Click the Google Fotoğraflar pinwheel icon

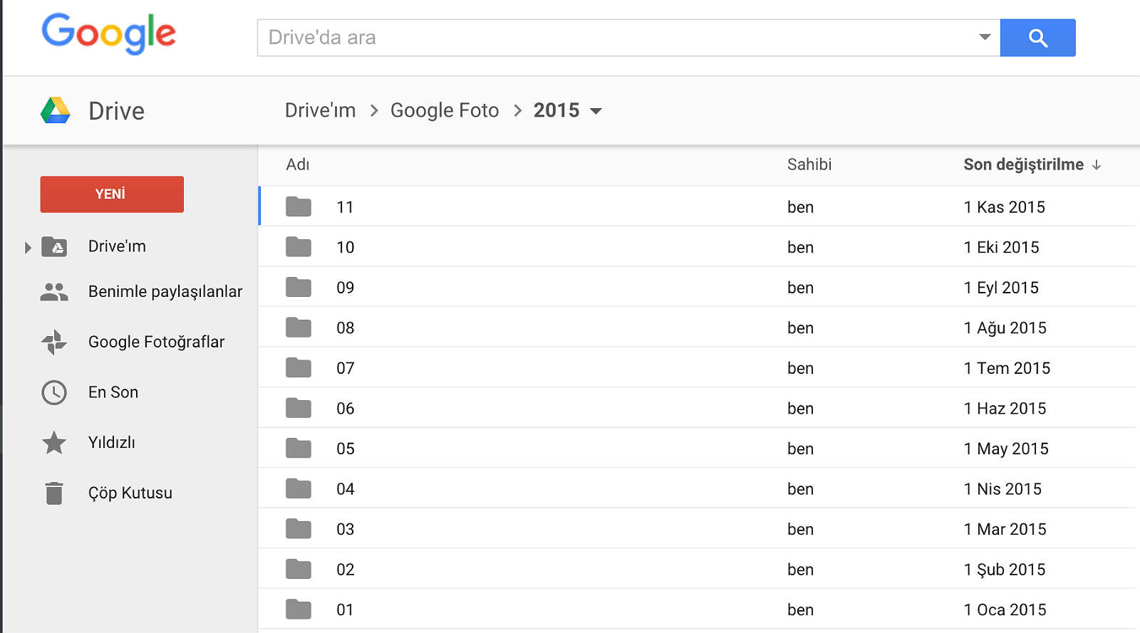point(54,342)
